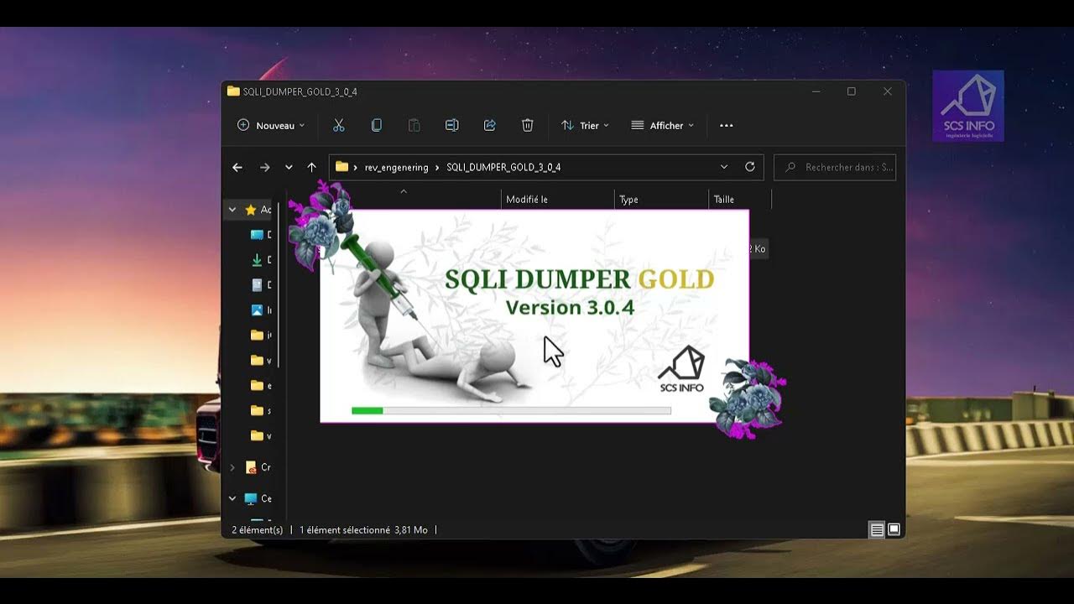Viewport: 1074px width, 604px height.
Task: Refresh the folder view
Action: pos(750,167)
